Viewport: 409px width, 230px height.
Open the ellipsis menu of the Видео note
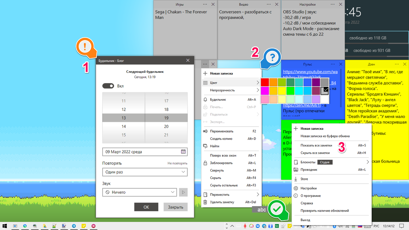coord(269,4)
